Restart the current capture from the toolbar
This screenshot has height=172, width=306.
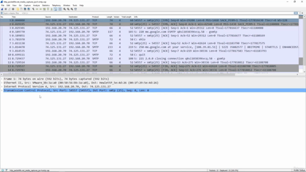point(10,9)
